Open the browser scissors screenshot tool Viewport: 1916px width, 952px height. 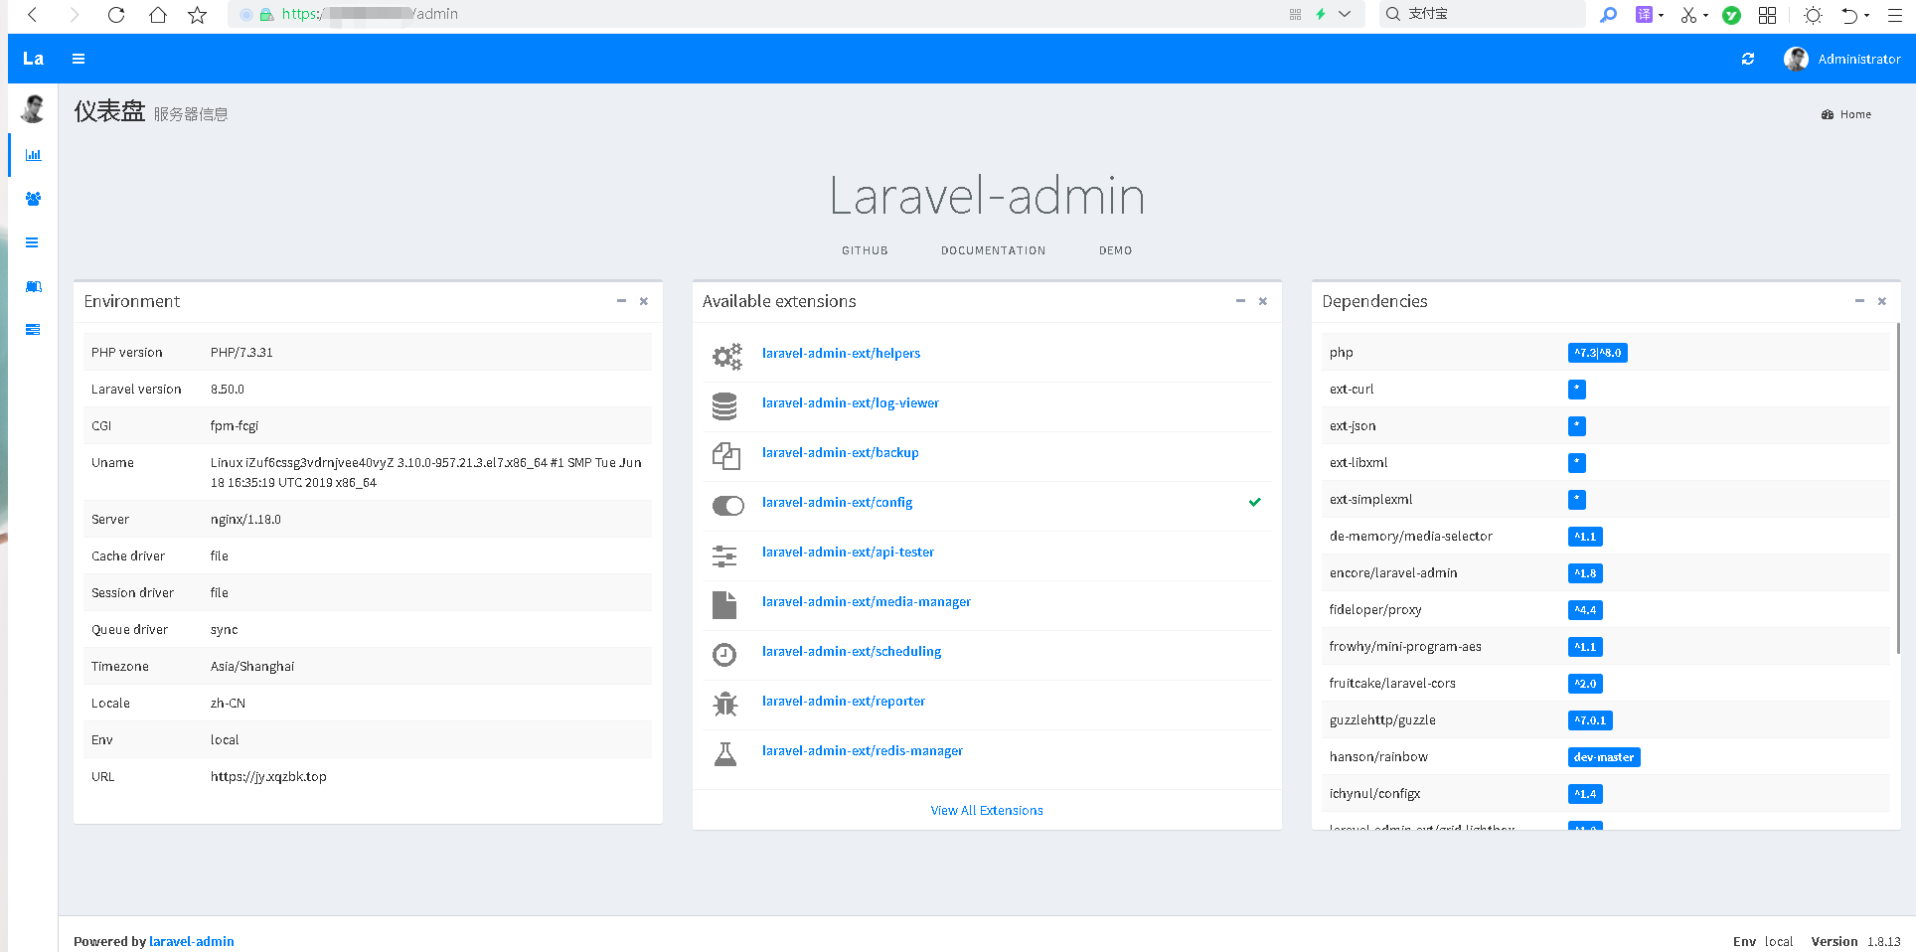point(1688,14)
